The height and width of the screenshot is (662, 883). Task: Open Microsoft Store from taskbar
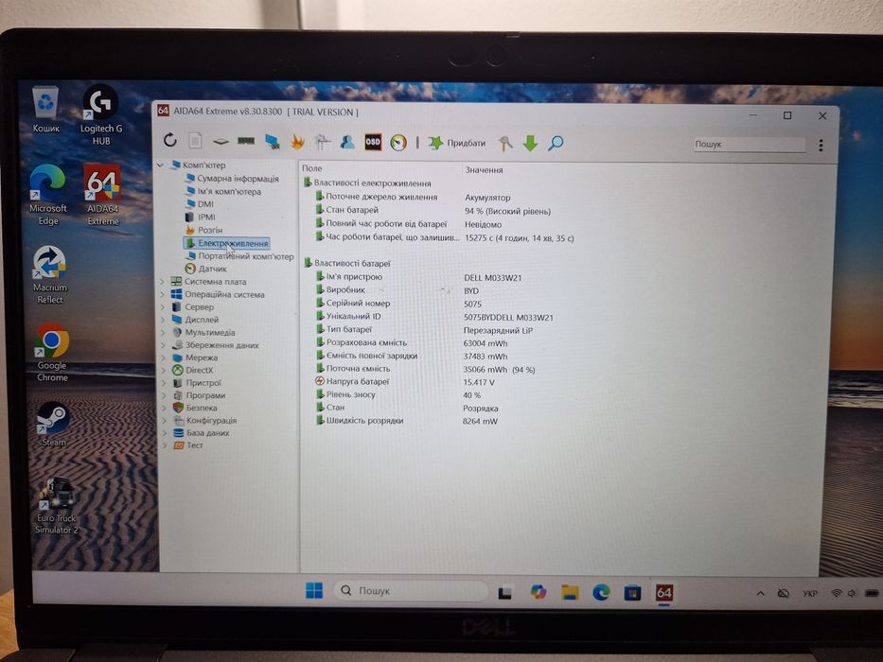point(632,593)
